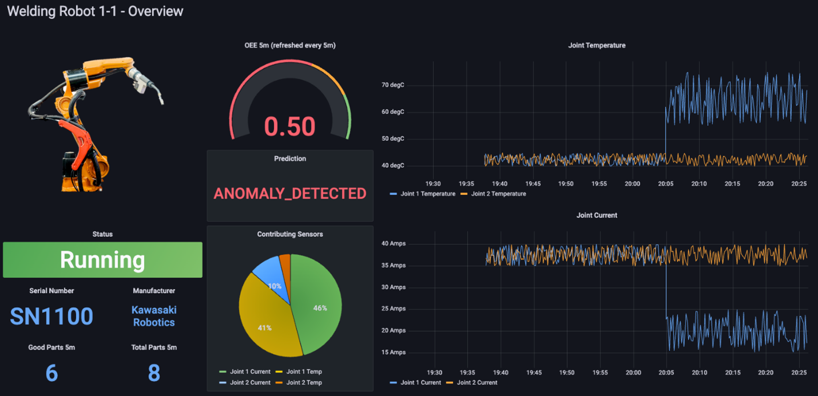Click the Welding Robot 1-1 Overview title
This screenshot has height=396, width=818.
[95, 11]
